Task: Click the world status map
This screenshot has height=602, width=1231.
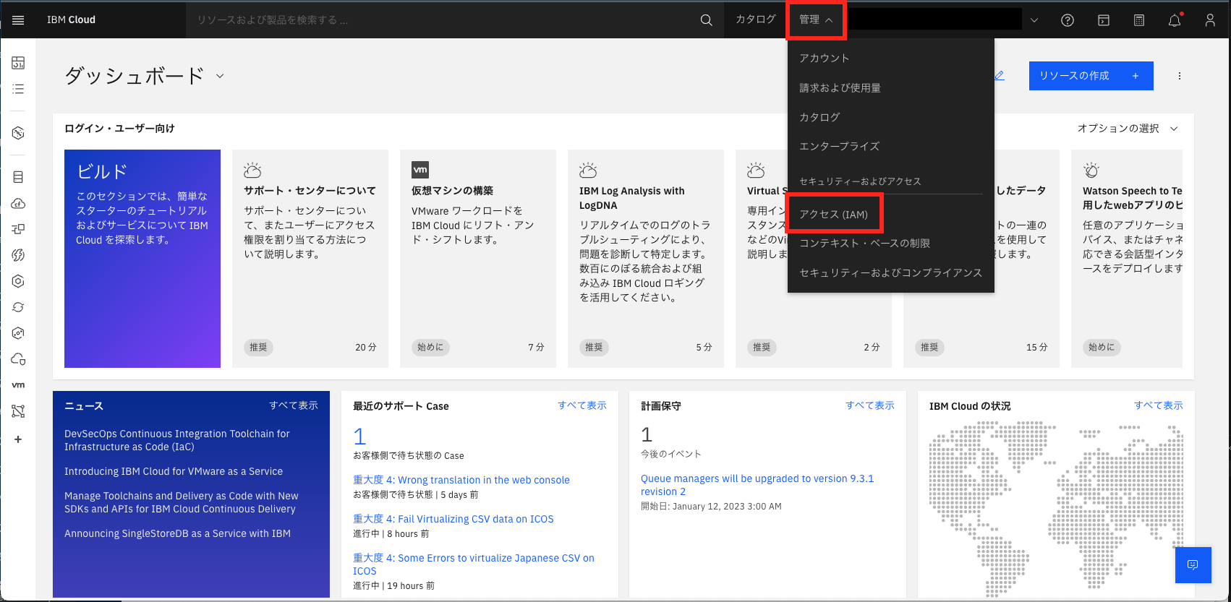Action: point(1056,509)
